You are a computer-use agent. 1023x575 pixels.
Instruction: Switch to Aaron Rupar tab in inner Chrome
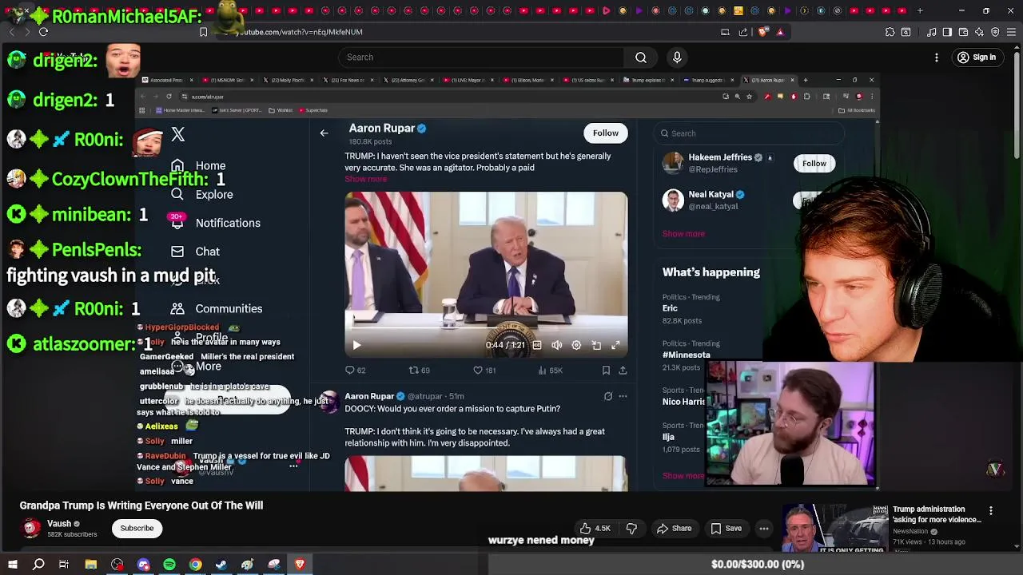point(770,81)
